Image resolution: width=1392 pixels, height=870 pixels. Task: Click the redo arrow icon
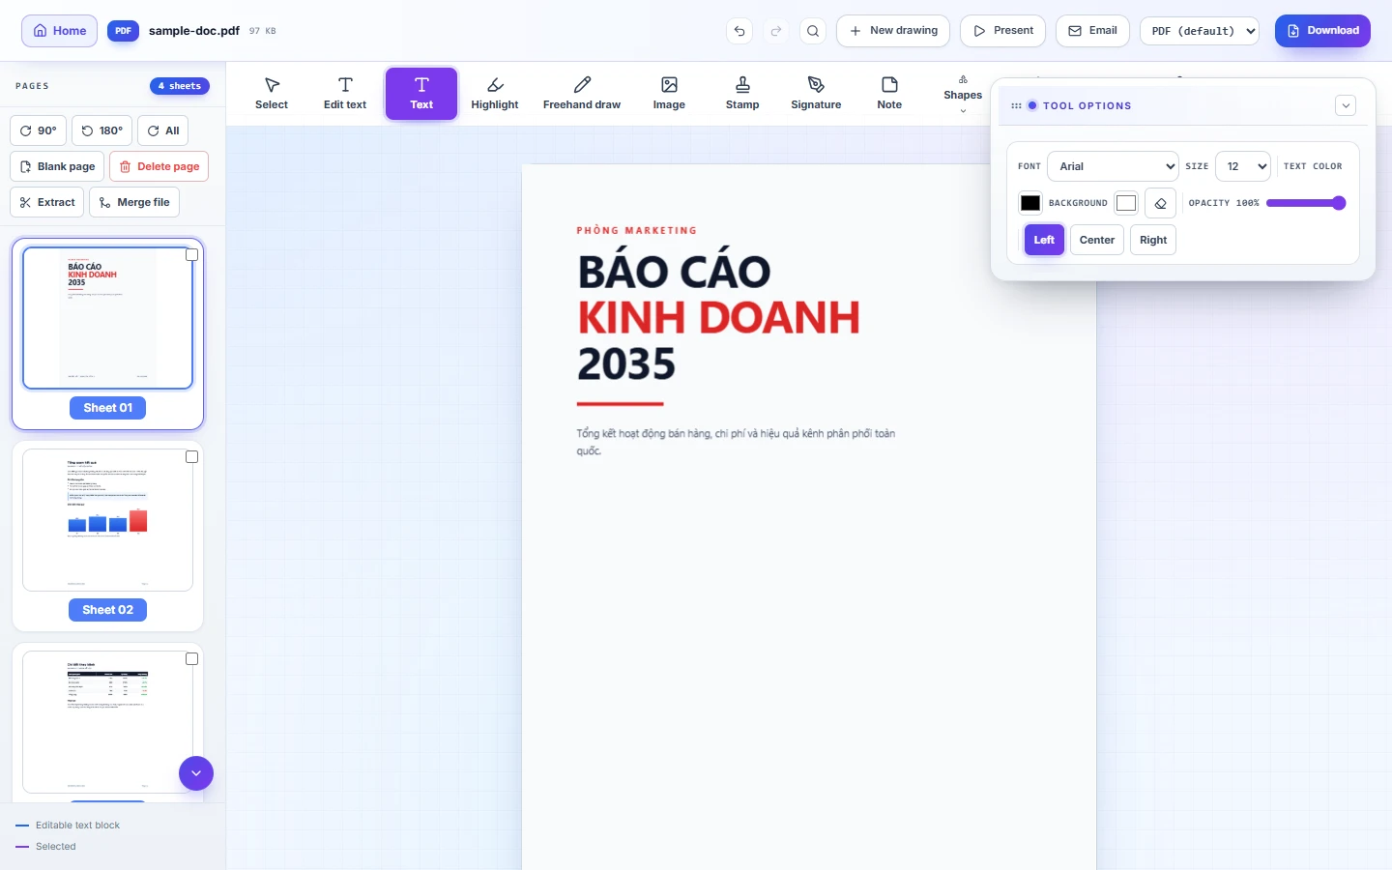[x=776, y=31]
